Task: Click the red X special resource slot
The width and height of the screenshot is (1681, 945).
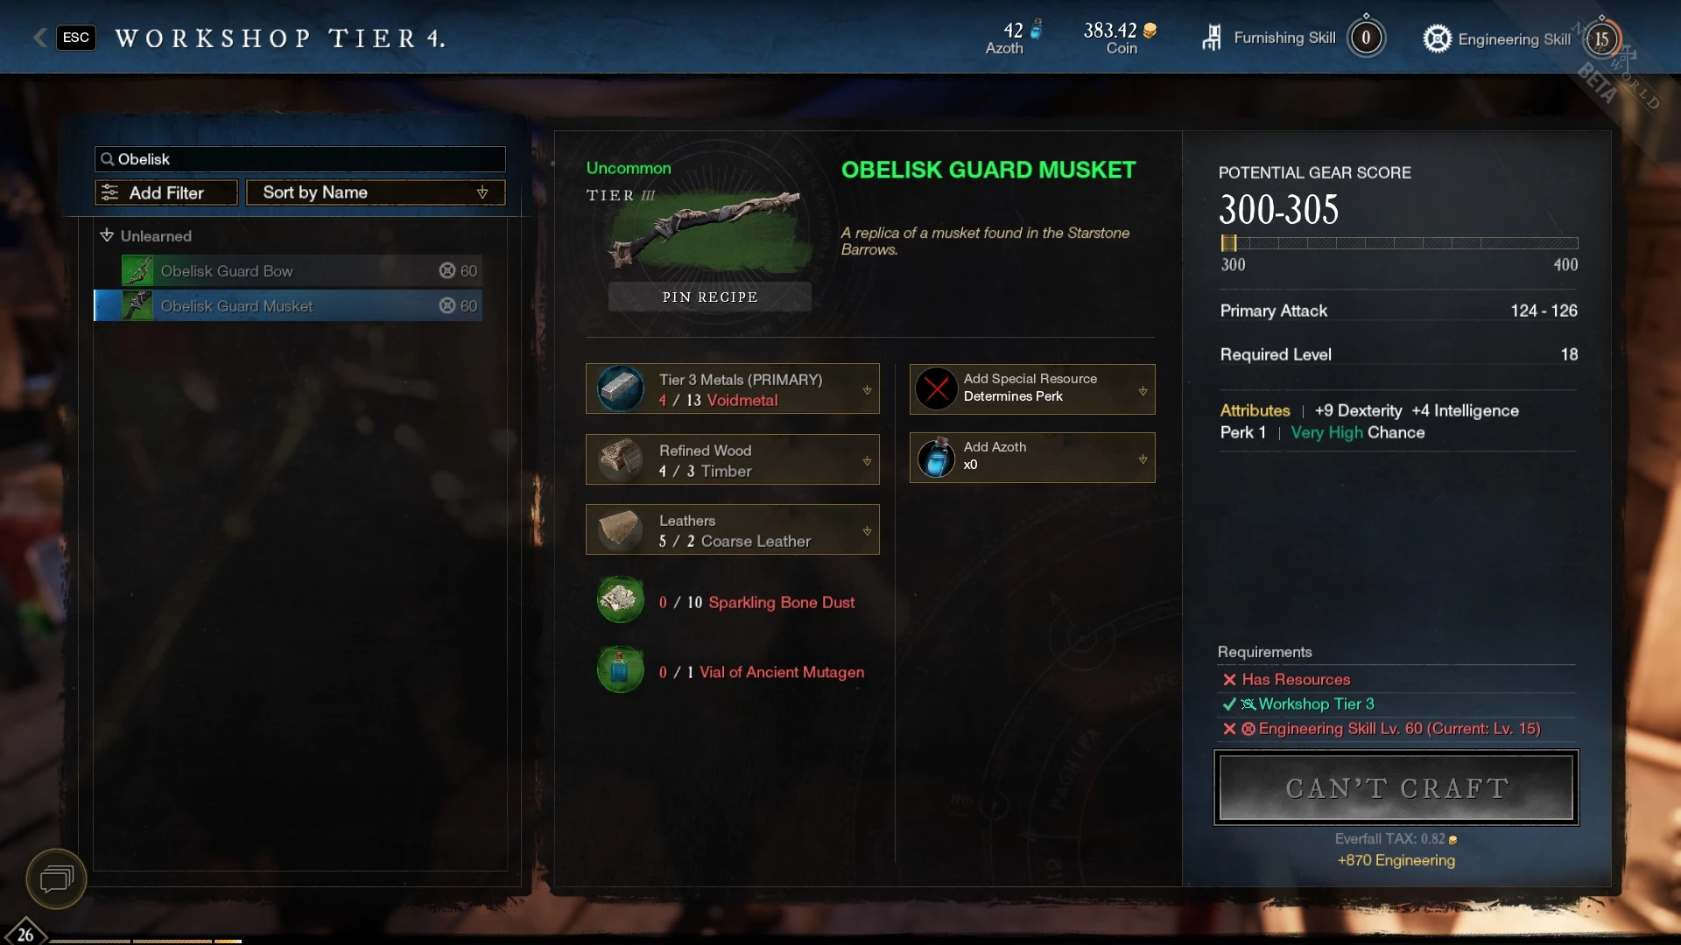Action: pyautogui.click(x=936, y=388)
